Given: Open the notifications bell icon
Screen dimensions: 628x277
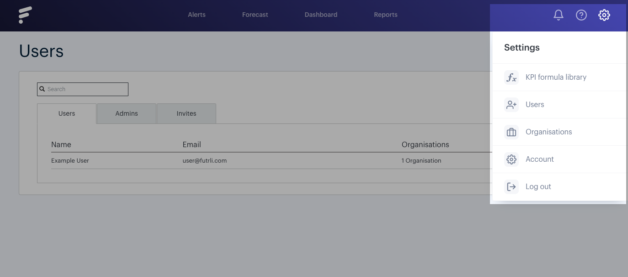Looking at the screenshot, I should [558, 15].
